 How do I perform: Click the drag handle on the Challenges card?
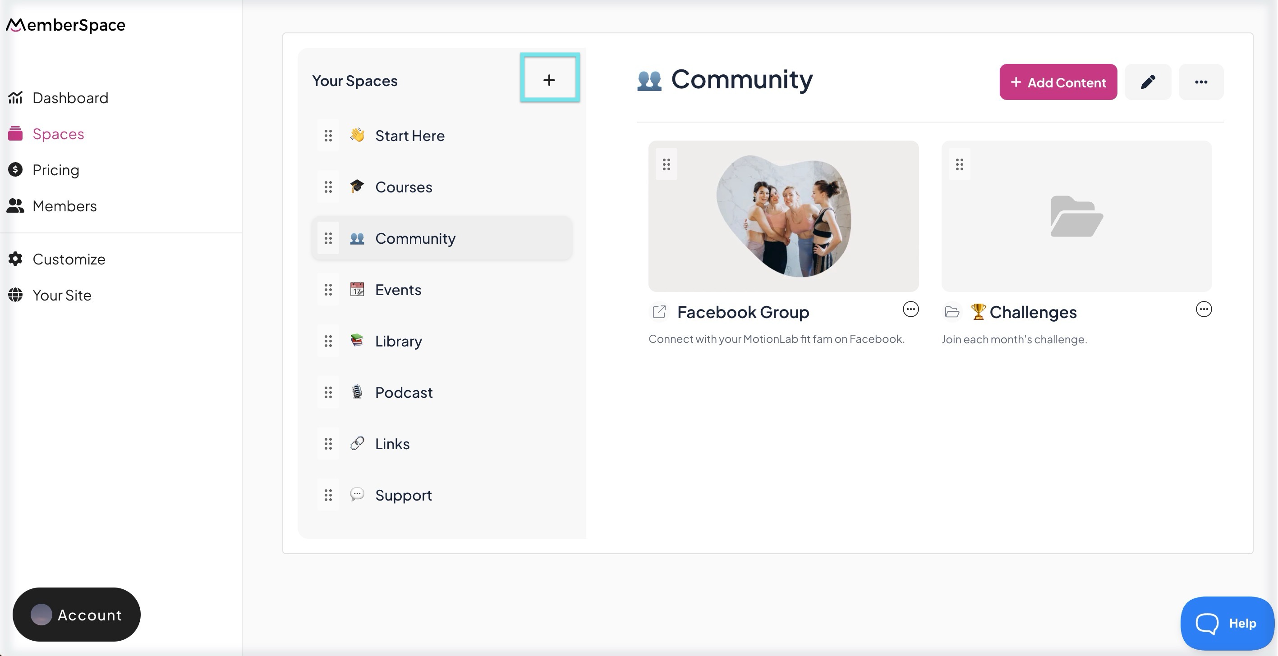(x=960, y=164)
